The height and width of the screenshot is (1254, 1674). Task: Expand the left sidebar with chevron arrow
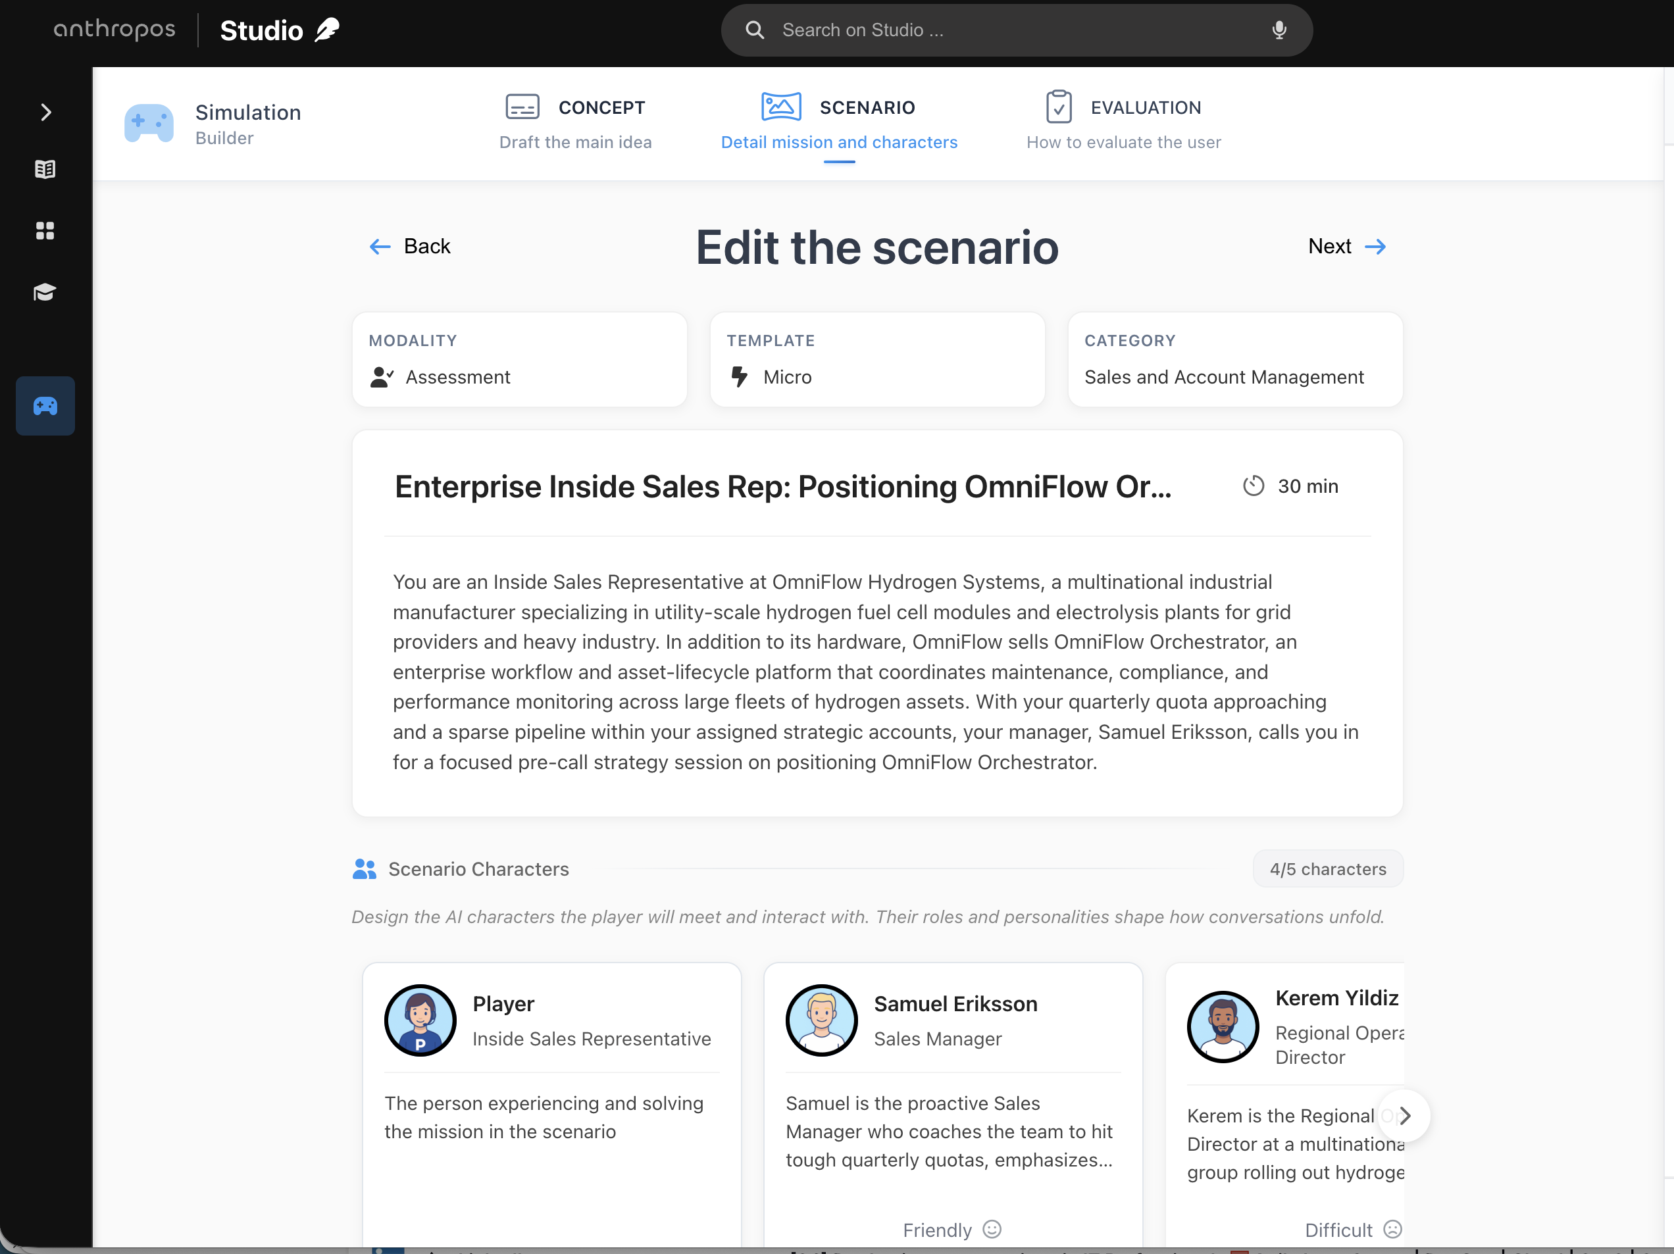45,112
